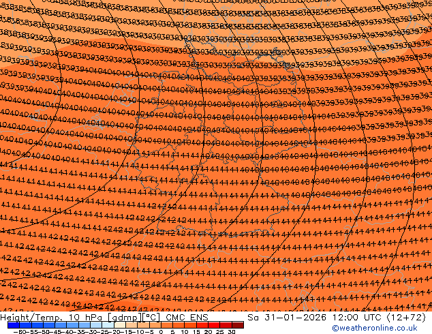Click the legend value '-60'
The width and height of the screenshot is (432, 334).
tap(20, 332)
